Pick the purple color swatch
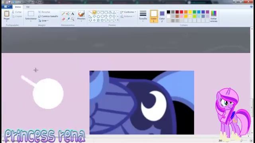 [208, 12]
